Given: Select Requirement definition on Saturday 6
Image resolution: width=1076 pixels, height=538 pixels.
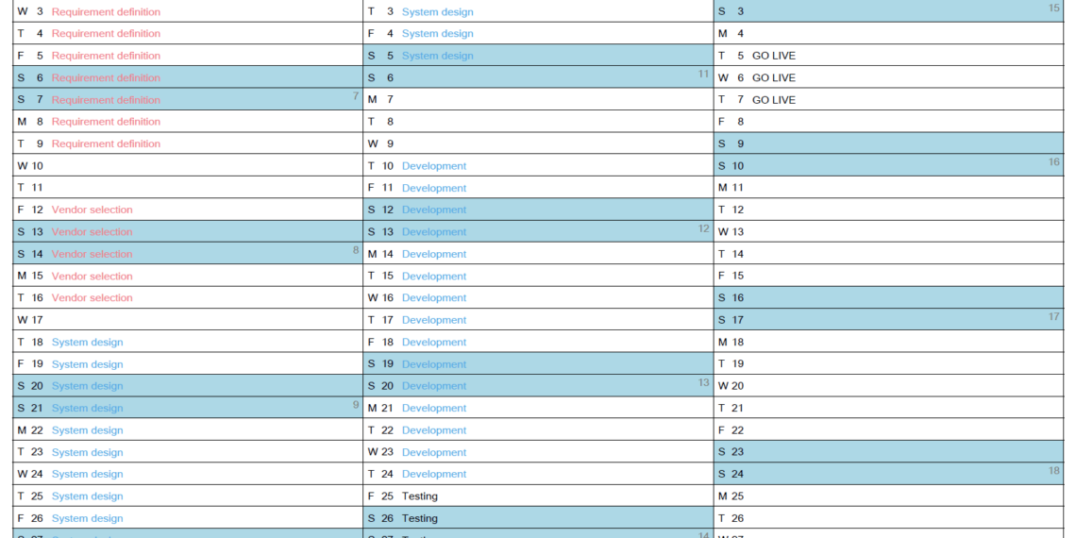Looking at the screenshot, I should 106,78.
